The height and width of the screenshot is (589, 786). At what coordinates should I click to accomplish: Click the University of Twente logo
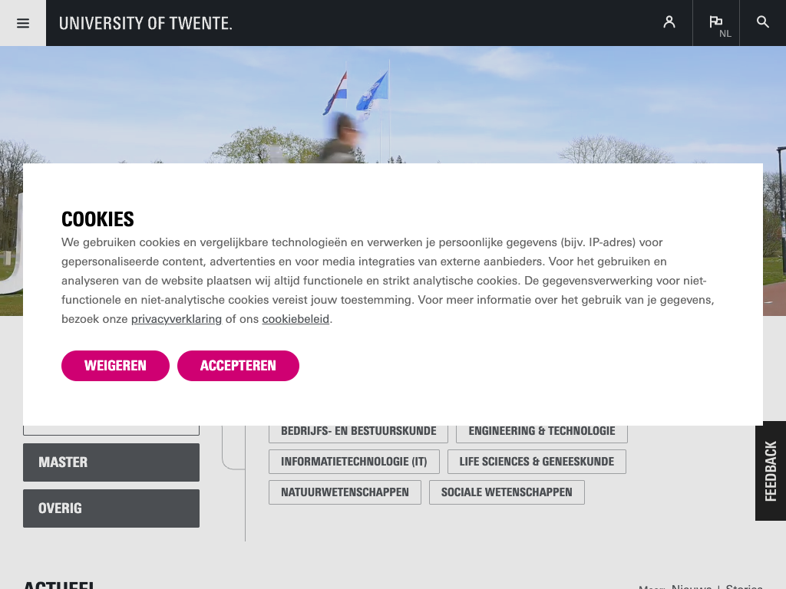(146, 23)
